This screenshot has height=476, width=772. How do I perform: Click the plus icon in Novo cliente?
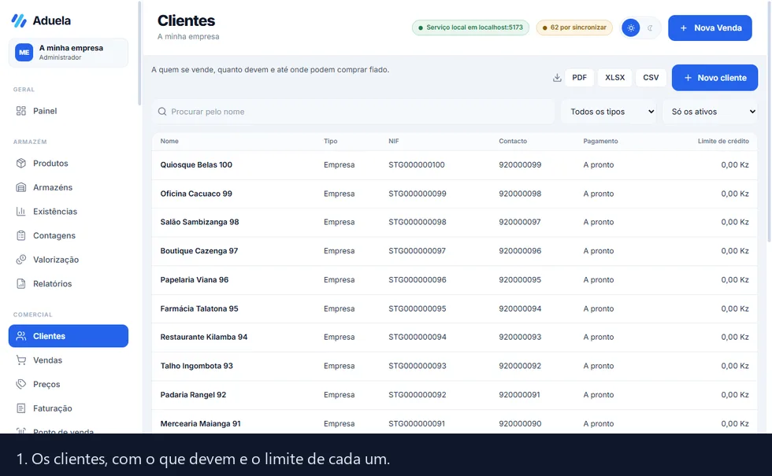click(688, 78)
